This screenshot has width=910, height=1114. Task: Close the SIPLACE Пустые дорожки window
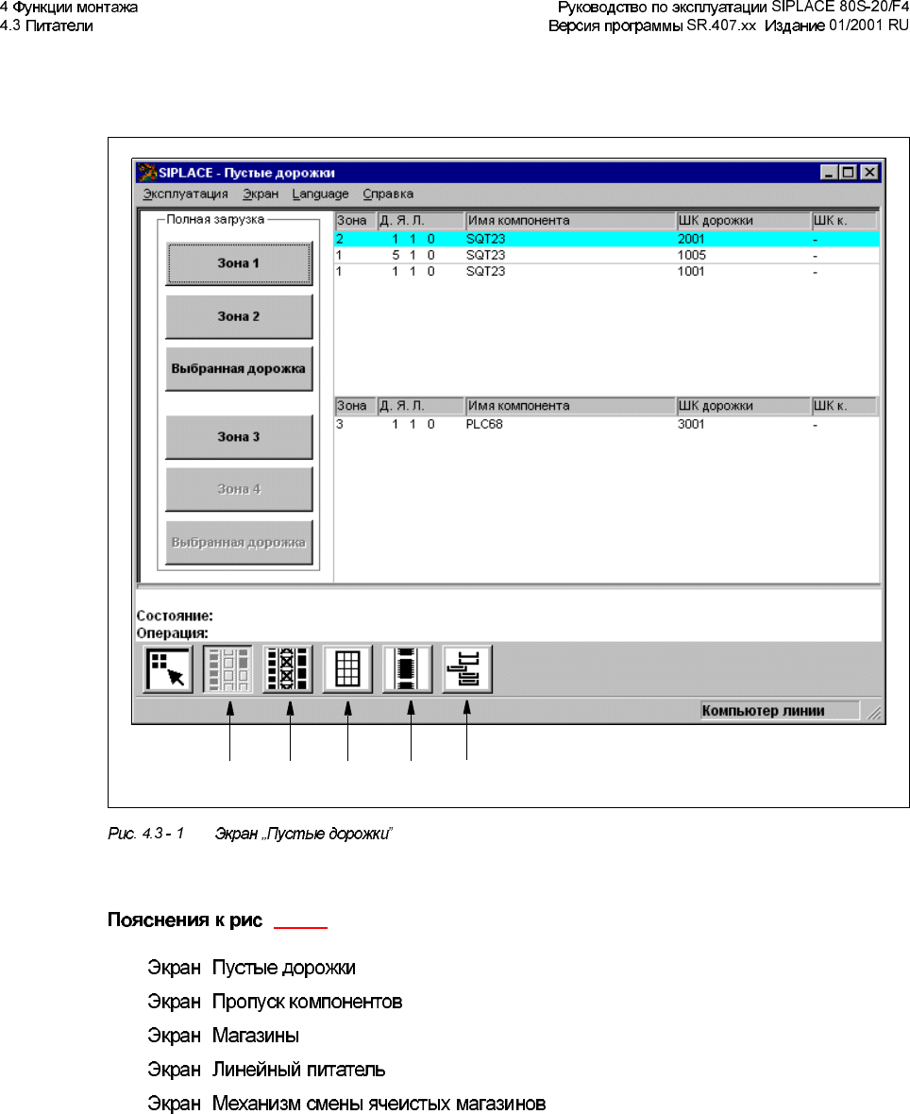click(869, 172)
